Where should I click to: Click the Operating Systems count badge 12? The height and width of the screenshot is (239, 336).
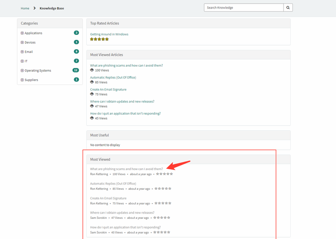(76, 70)
